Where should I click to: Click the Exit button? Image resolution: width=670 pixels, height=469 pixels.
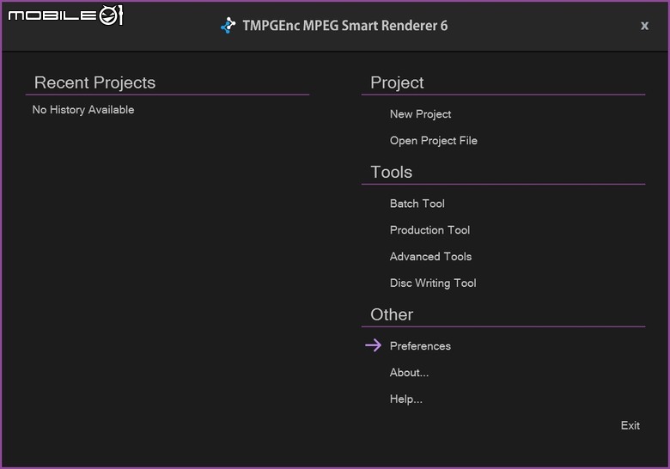pos(630,425)
